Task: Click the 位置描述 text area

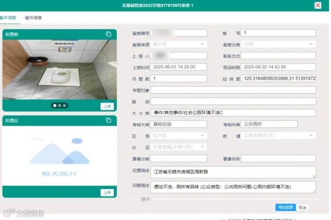Action: 233,172
